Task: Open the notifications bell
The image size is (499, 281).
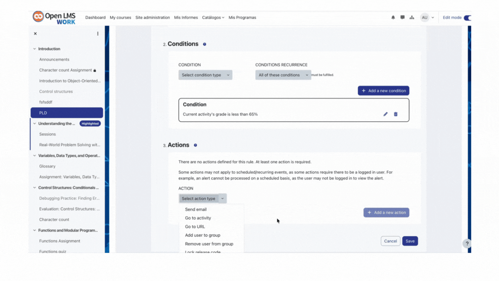Action: point(393,17)
